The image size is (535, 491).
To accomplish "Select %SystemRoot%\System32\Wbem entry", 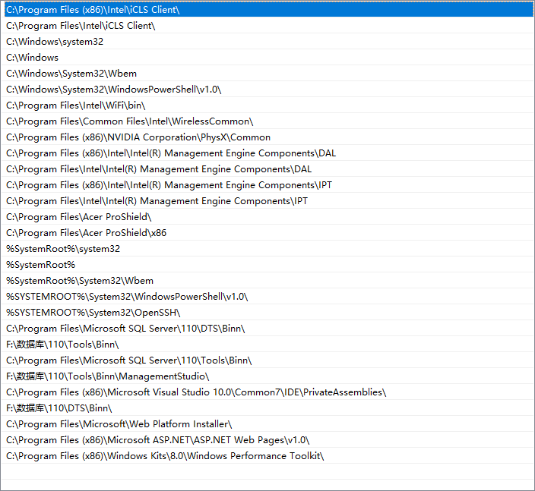I will 267,281.
